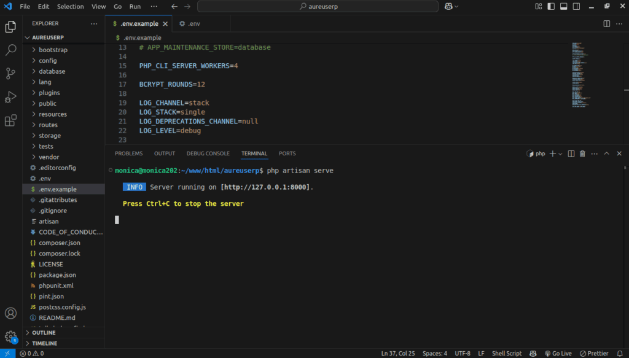The image size is (629, 358).
Task: Open terminal panel More Actions menu
Action: [595, 154]
